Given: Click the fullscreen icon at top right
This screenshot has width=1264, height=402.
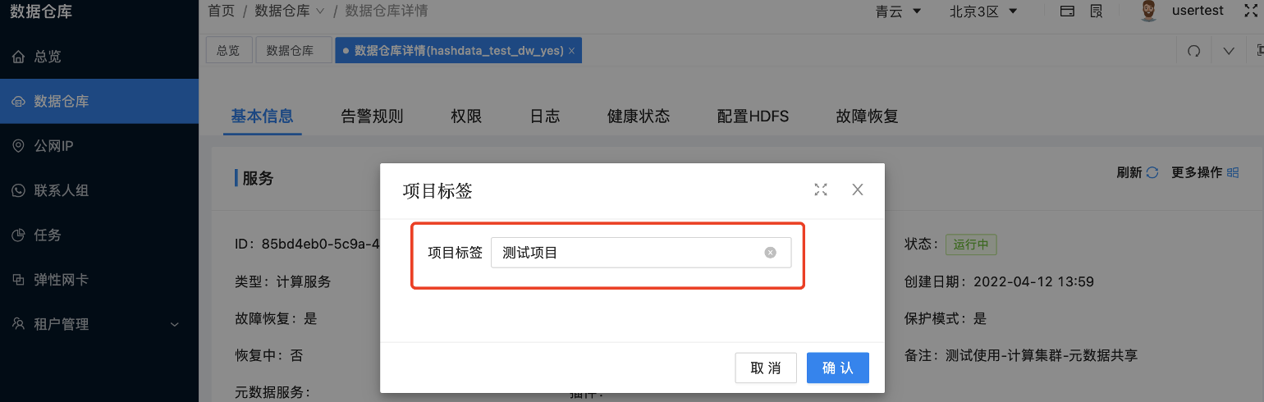Looking at the screenshot, I should click(1252, 11).
